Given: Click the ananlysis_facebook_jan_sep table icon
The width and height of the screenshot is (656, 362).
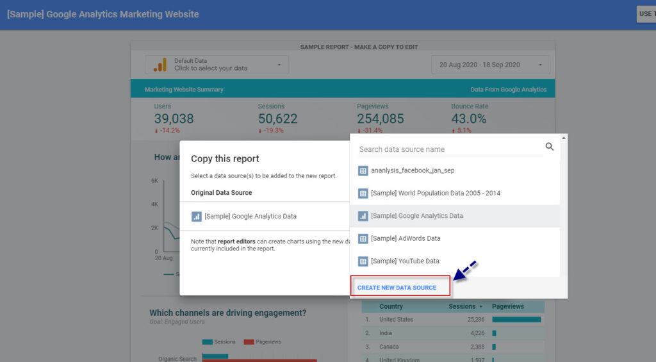Looking at the screenshot, I should click(x=363, y=170).
